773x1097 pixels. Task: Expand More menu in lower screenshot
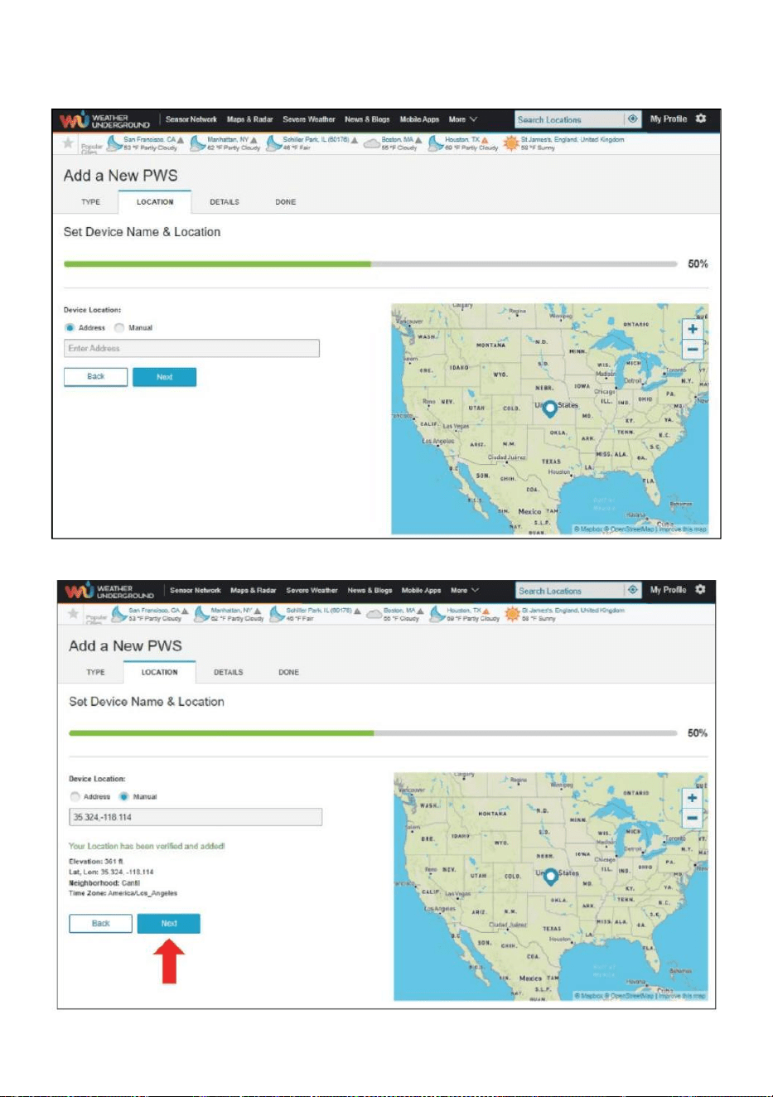465,591
